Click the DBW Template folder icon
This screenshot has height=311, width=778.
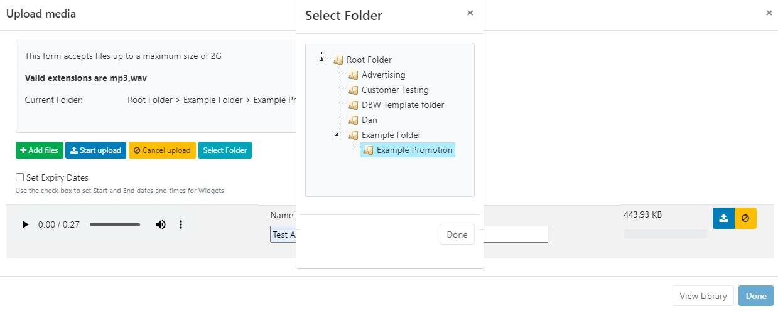[354, 105]
